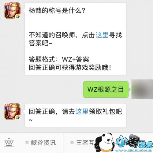This screenshot has width=153, height=153.
Task: Open the 这里 link to claim the gift pack
Action: pyautogui.click(x=82, y=111)
